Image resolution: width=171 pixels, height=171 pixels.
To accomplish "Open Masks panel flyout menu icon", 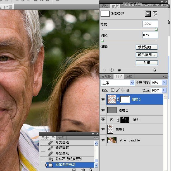I will 166,6.
